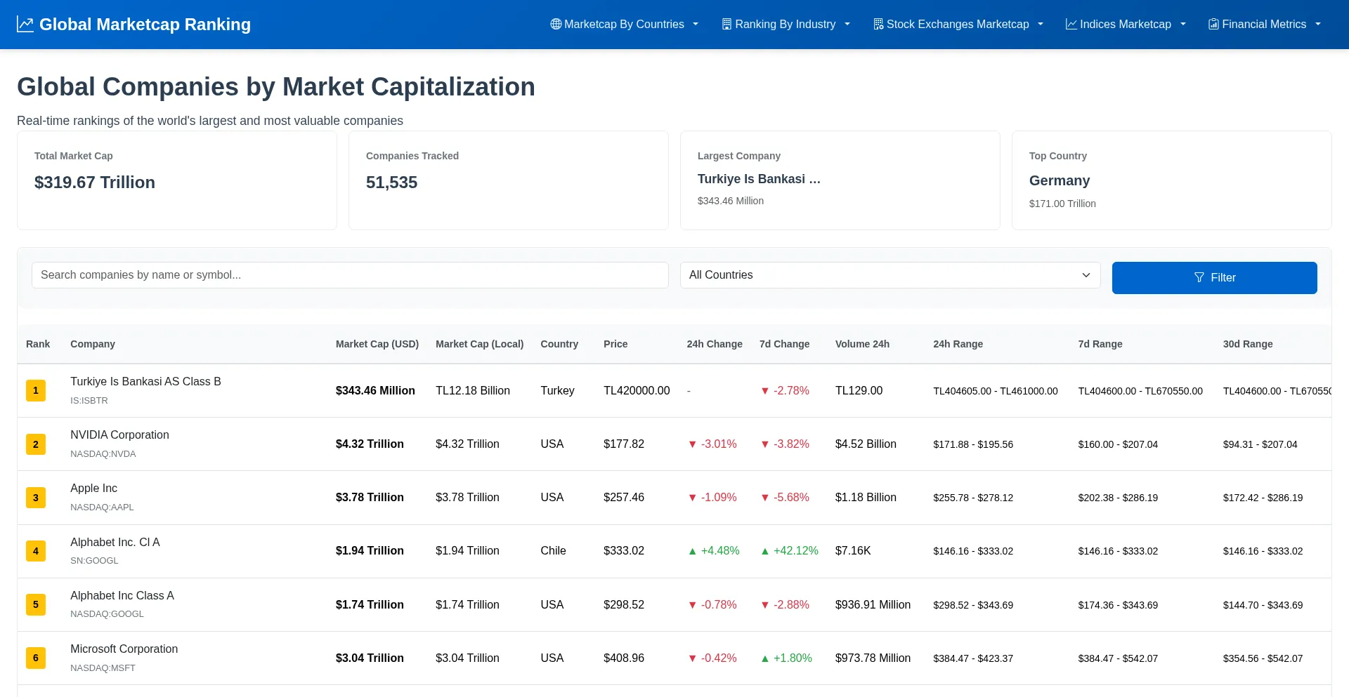The height and width of the screenshot is (697, 1349).
Task: Click the $171.88 - $195.56 range cell
Action: [x=973, y=444]
